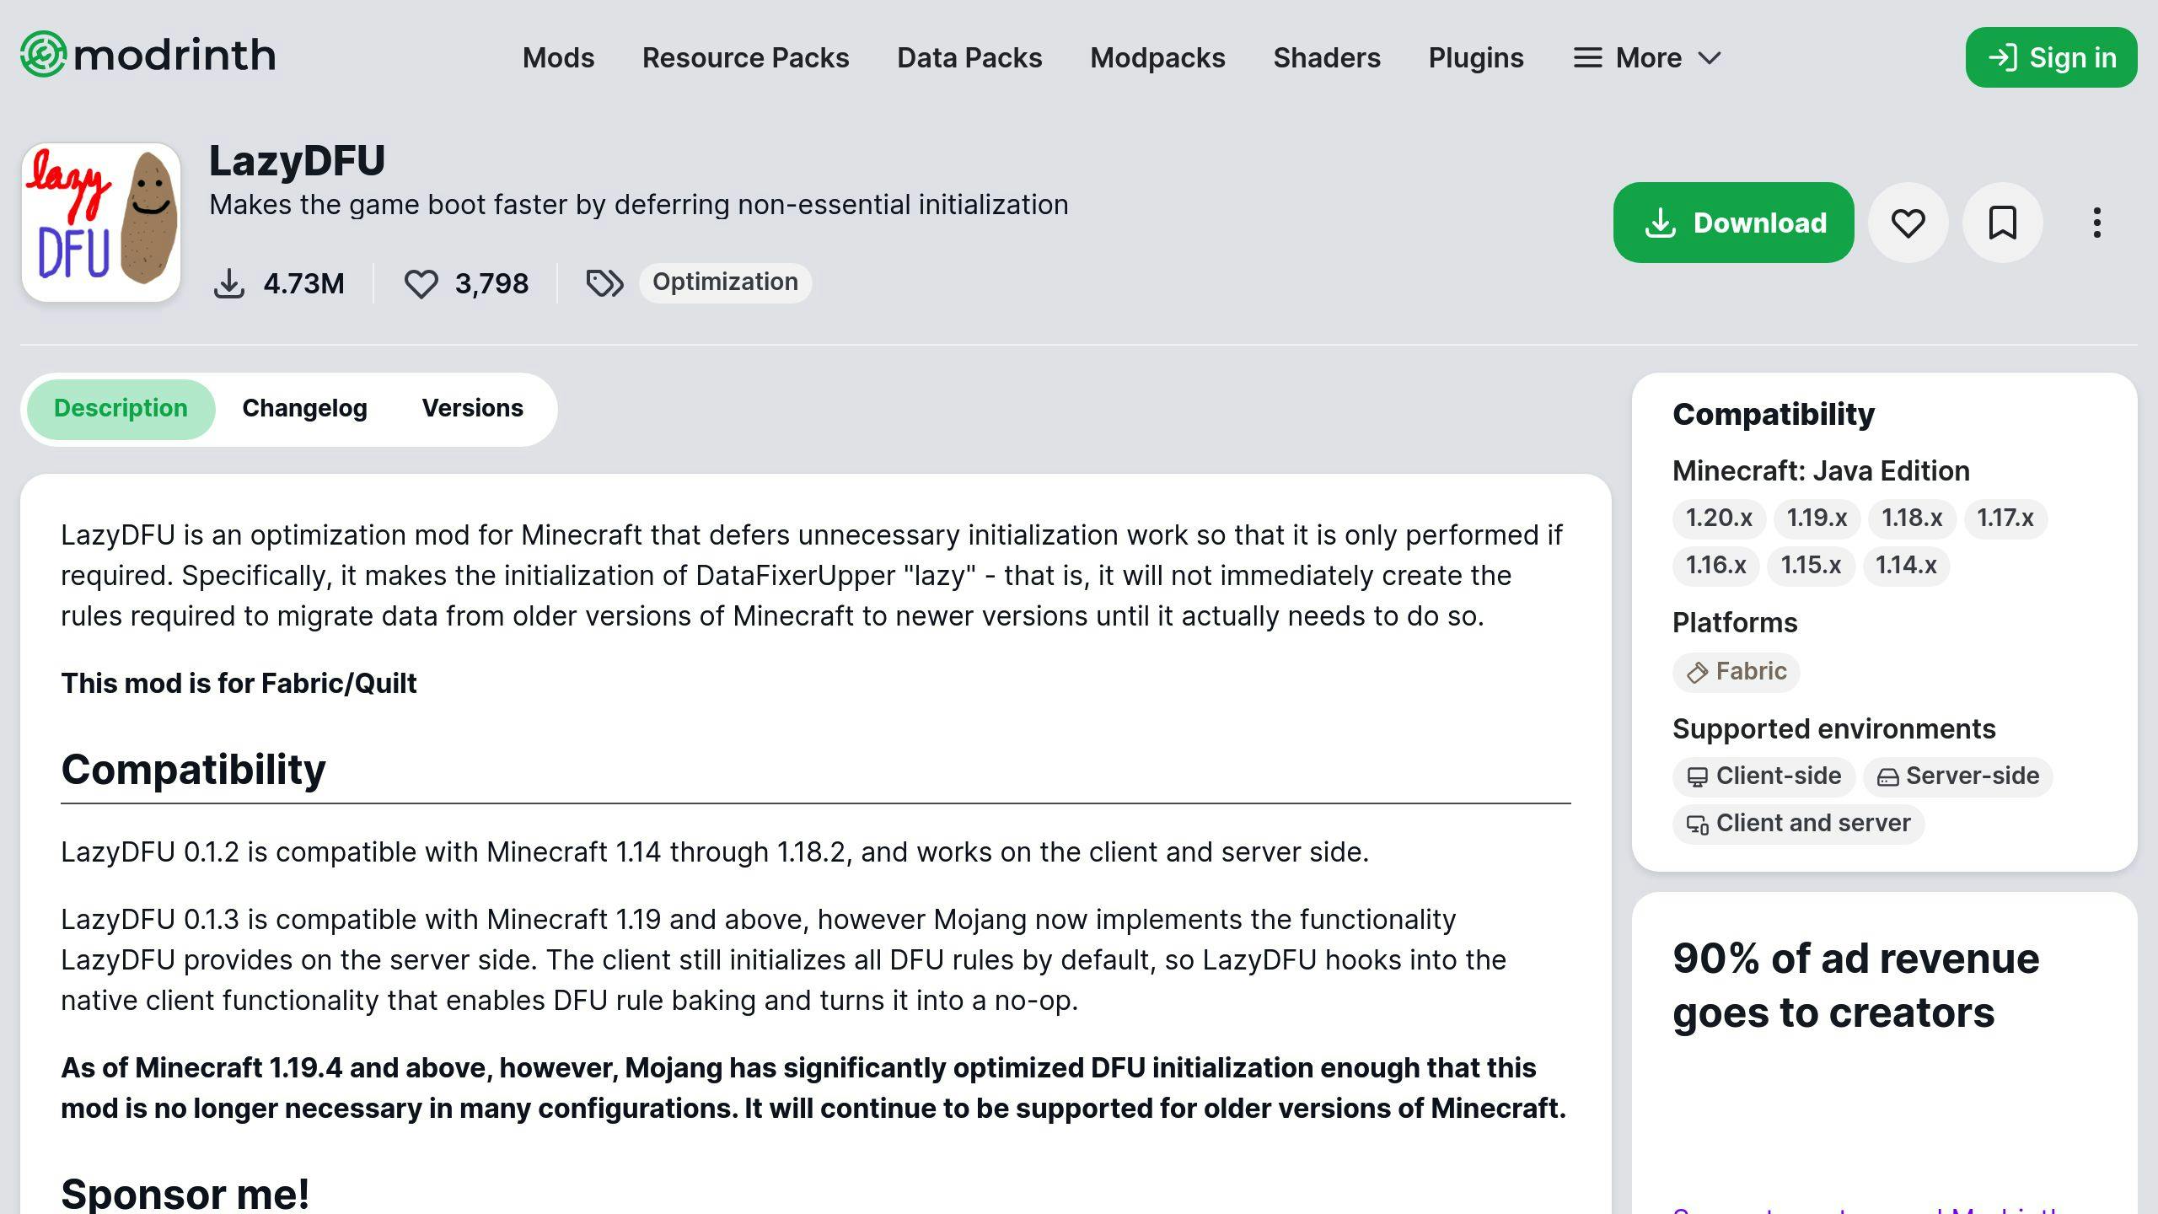
Task: Browse the Modpacks section
Action: pos(1157,57)
